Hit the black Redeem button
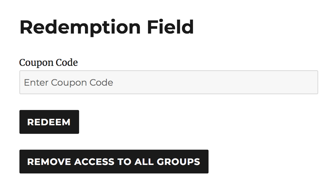 click(x=49, y=122)
